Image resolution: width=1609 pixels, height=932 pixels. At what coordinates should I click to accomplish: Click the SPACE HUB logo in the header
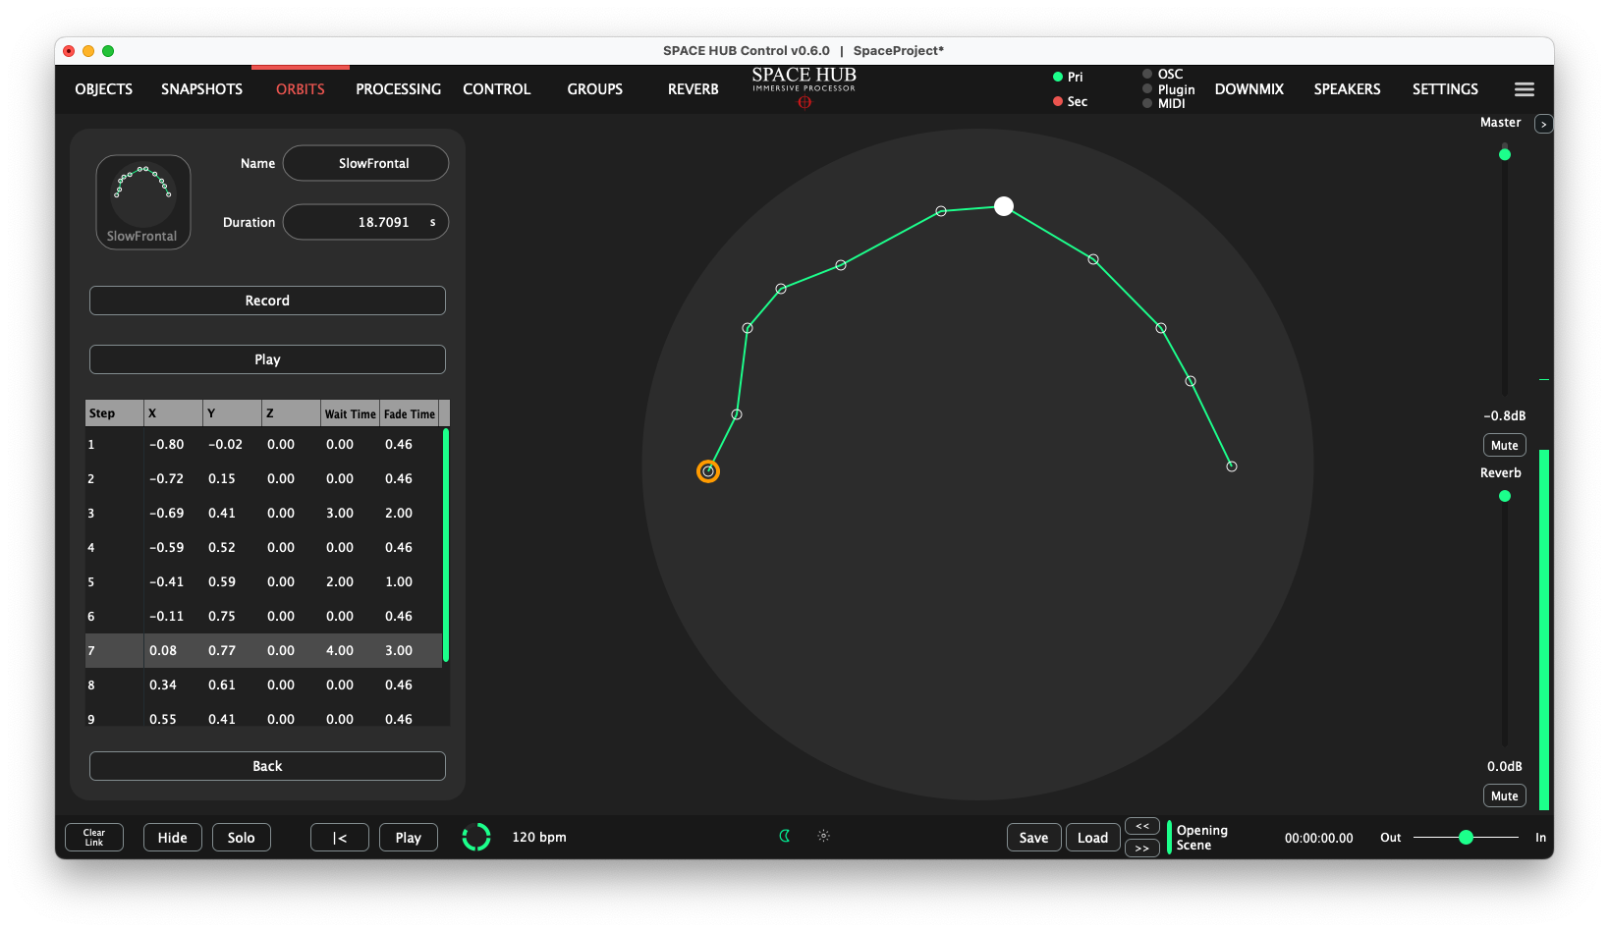804,82
